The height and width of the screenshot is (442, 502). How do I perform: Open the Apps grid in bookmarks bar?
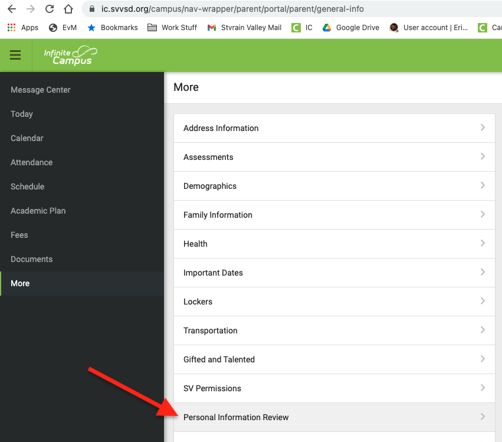pos(22,28)
